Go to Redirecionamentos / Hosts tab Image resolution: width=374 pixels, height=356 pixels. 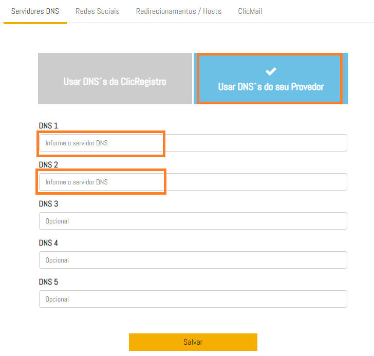[x=179, y=11]
